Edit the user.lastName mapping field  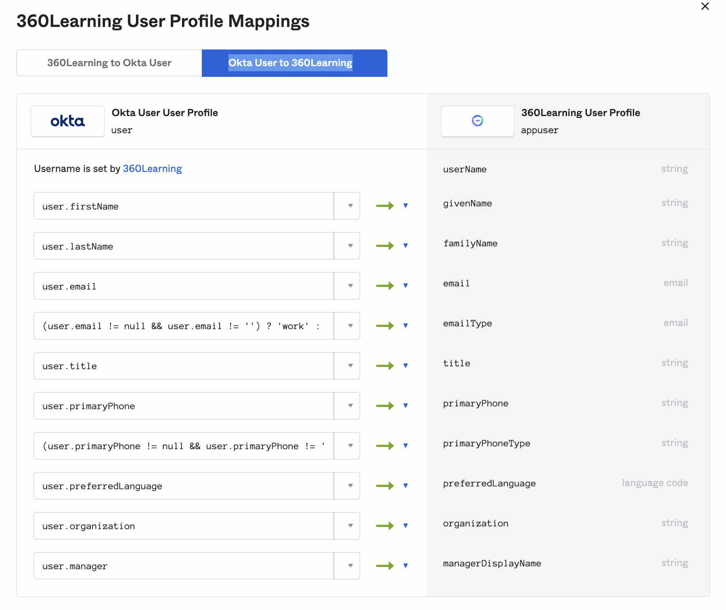coord(184,246)
